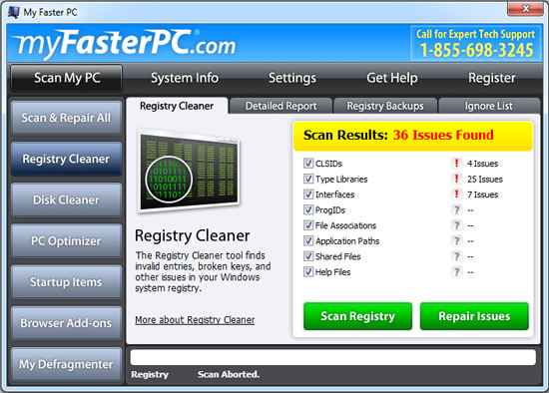549x393 pixels.
Task: Click the question mark icon for Shared Files
Action: coord(456,256)
